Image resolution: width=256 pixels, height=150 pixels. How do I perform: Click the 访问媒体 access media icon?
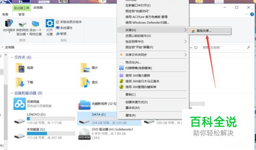pyautogui.click(x=9, y=23)
